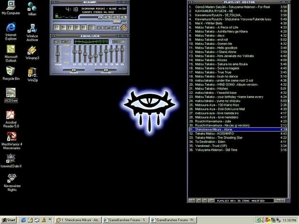Select playlist track 'Mai K - Winter Bells'
This screenshot has width=299, height=224.
point(238,23)
